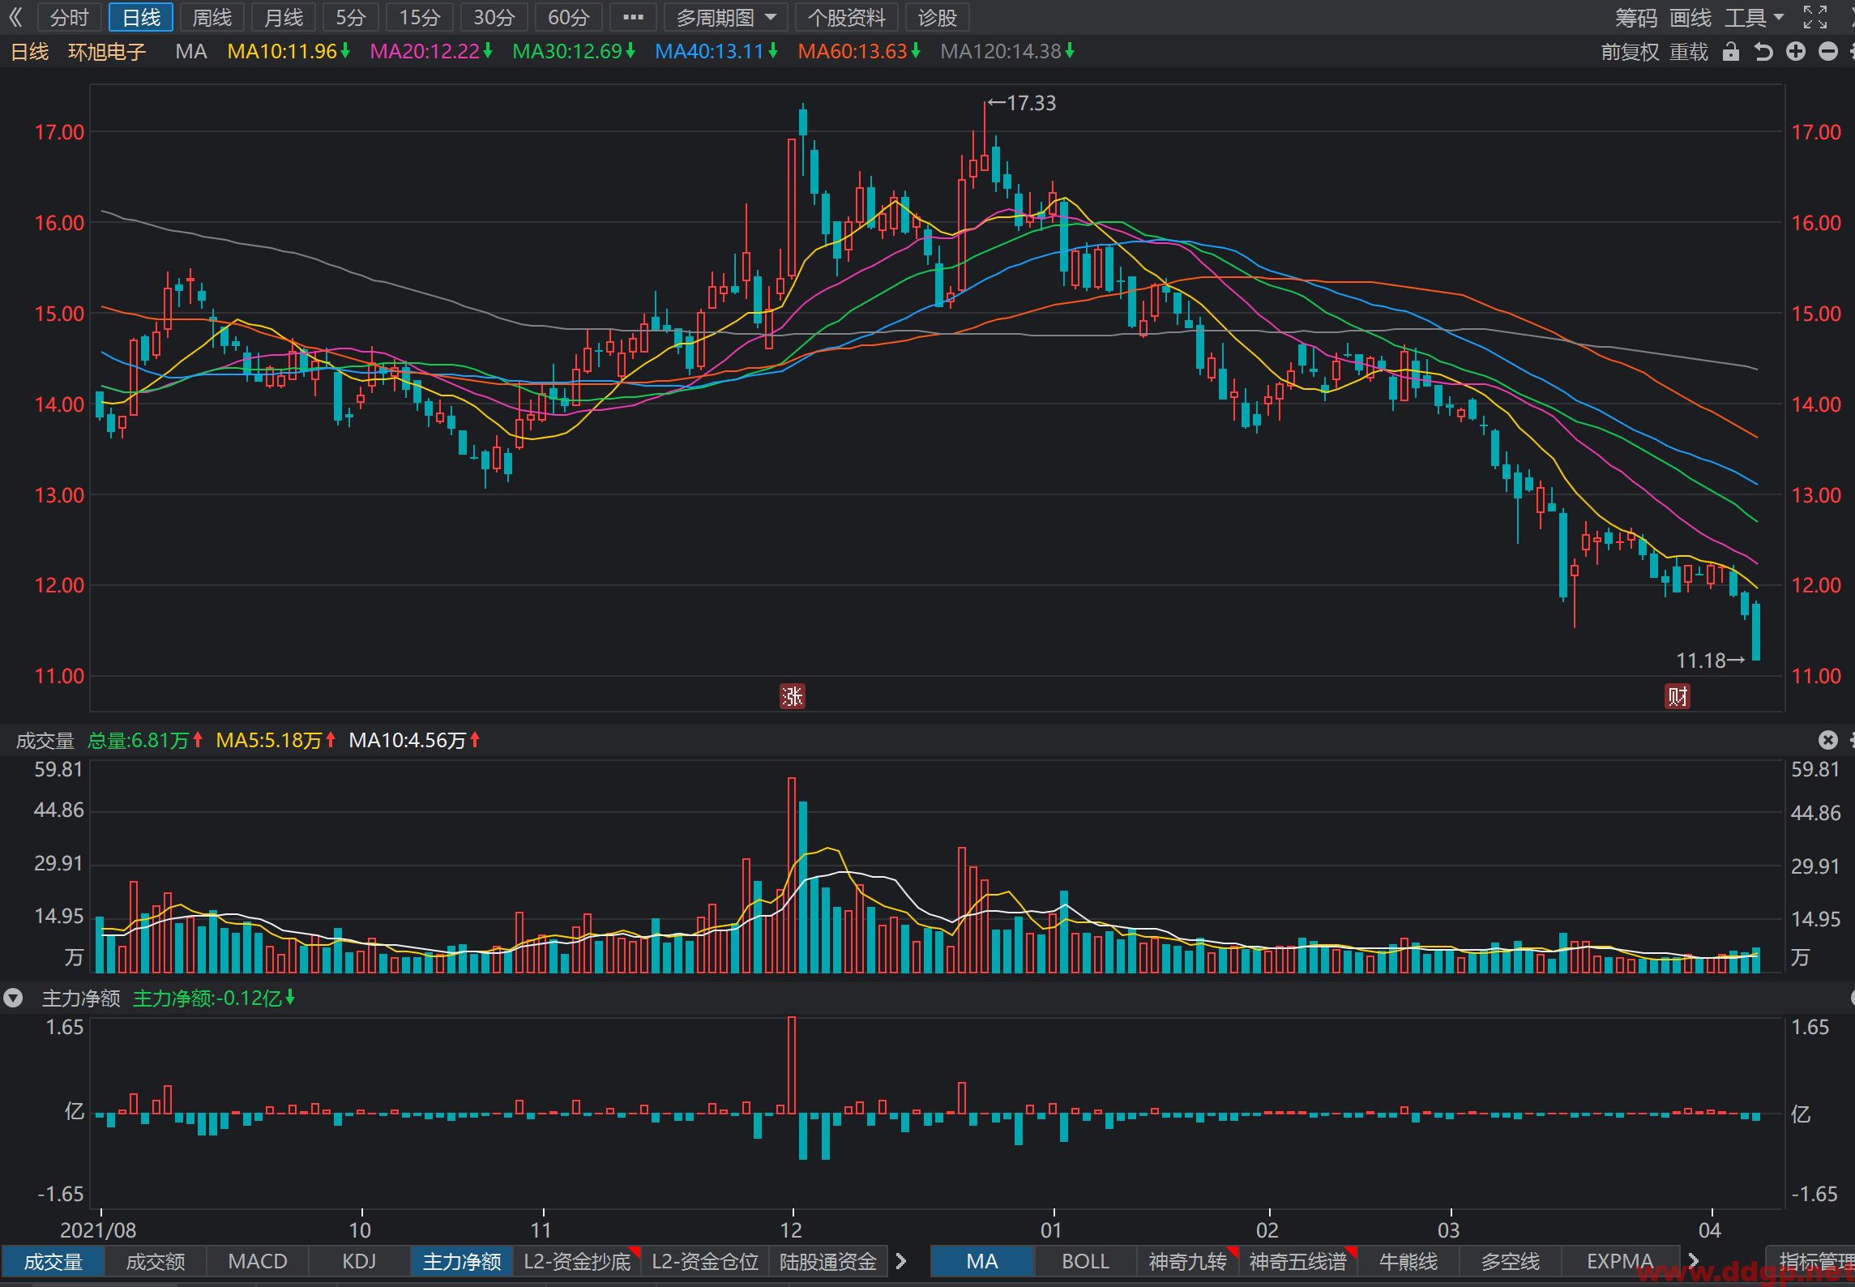Click MA10:4.56万 volume average

pos(414,740)
